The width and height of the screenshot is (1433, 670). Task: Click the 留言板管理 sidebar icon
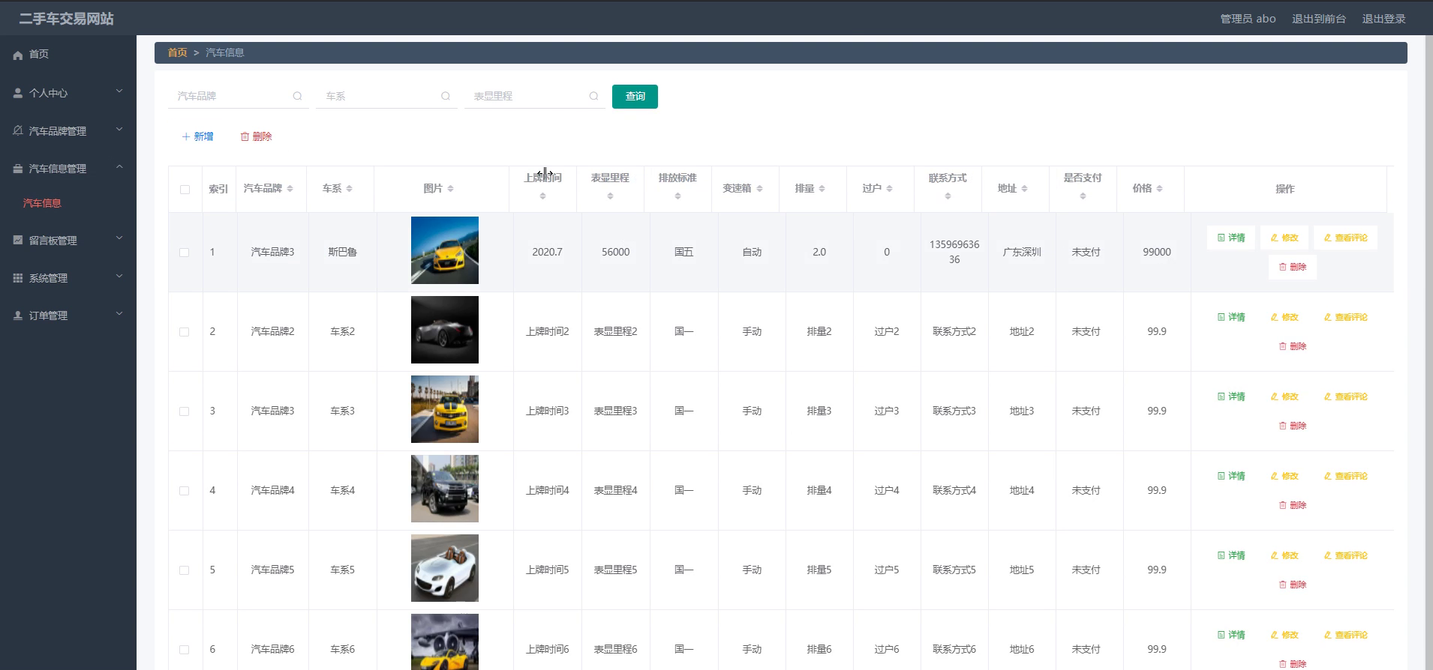coord(18,240)
